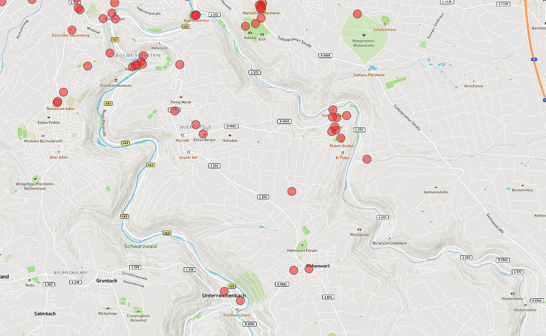The height and width of the screenshot is (336, 546).
Task: Click the Hohenwart Forum building icon
Action: (x=302, y=245)
